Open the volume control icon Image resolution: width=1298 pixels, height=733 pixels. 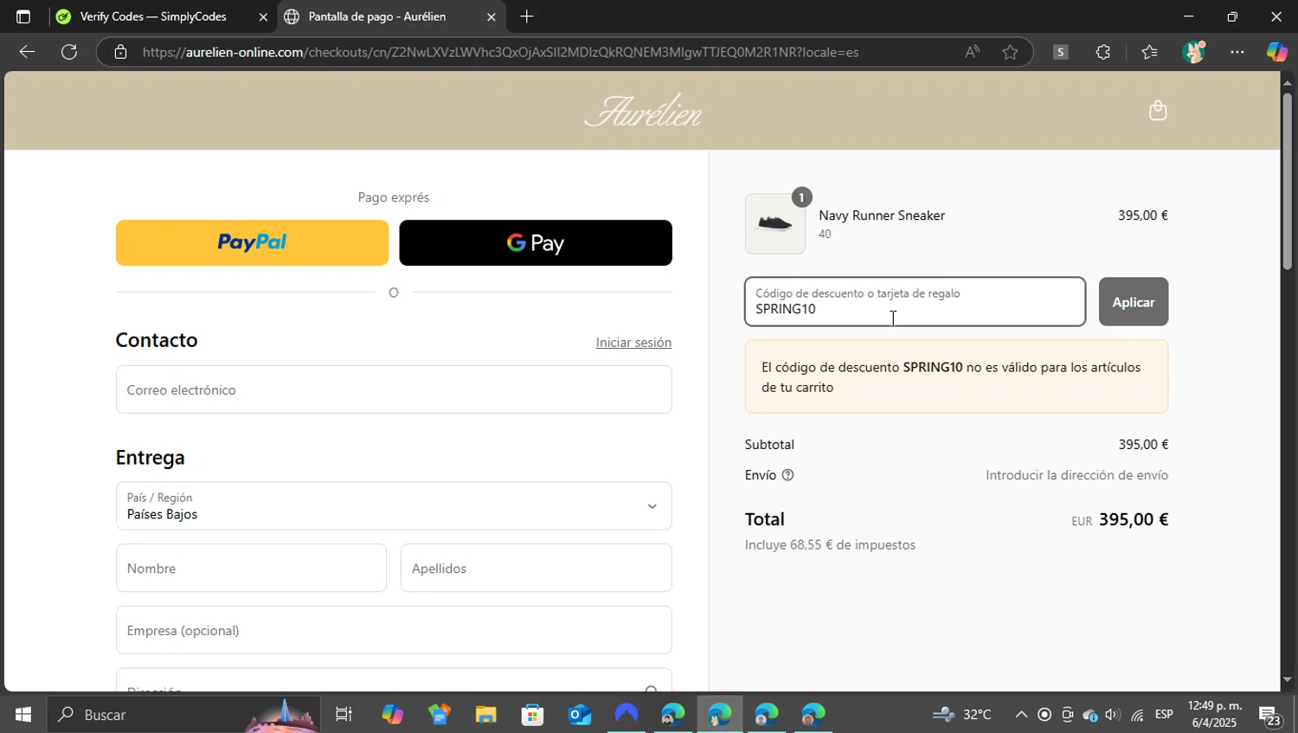[x=1113, y=715]
